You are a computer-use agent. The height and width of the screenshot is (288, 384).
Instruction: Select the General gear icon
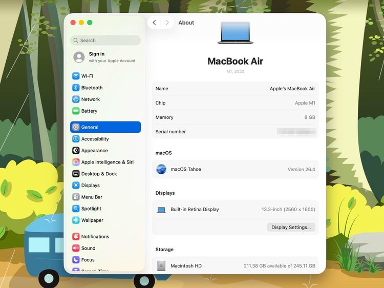click(76, 127)
